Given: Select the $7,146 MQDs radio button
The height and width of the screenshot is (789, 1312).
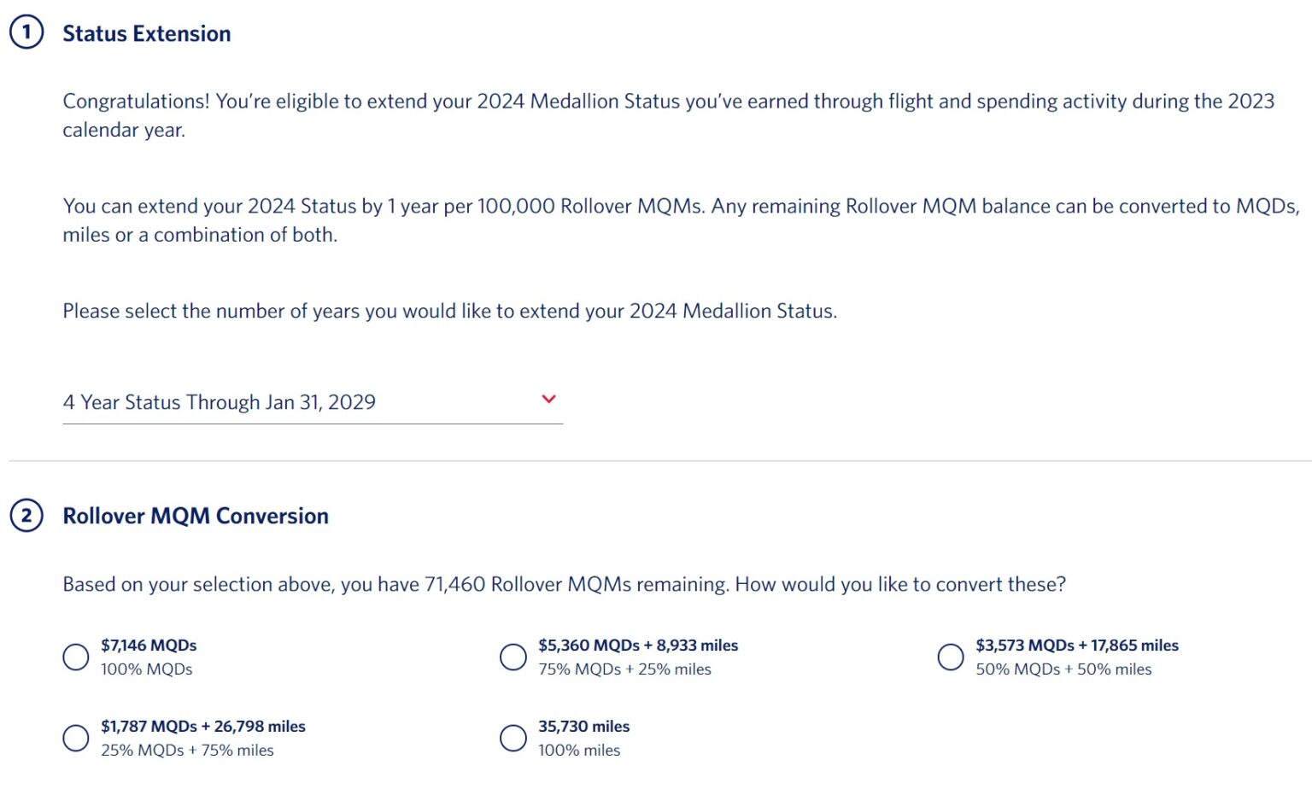Looking at the screenshot, I should coord(76,657).
